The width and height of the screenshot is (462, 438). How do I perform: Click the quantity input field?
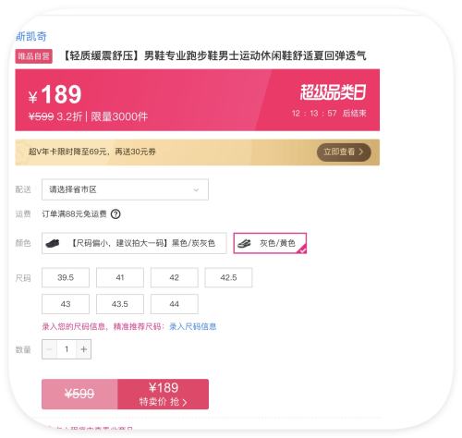67,349
